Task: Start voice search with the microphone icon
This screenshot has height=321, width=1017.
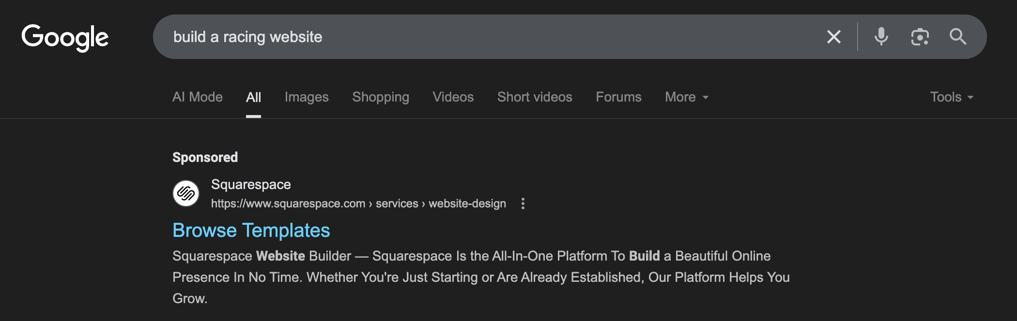Action: tap(881, 37)
